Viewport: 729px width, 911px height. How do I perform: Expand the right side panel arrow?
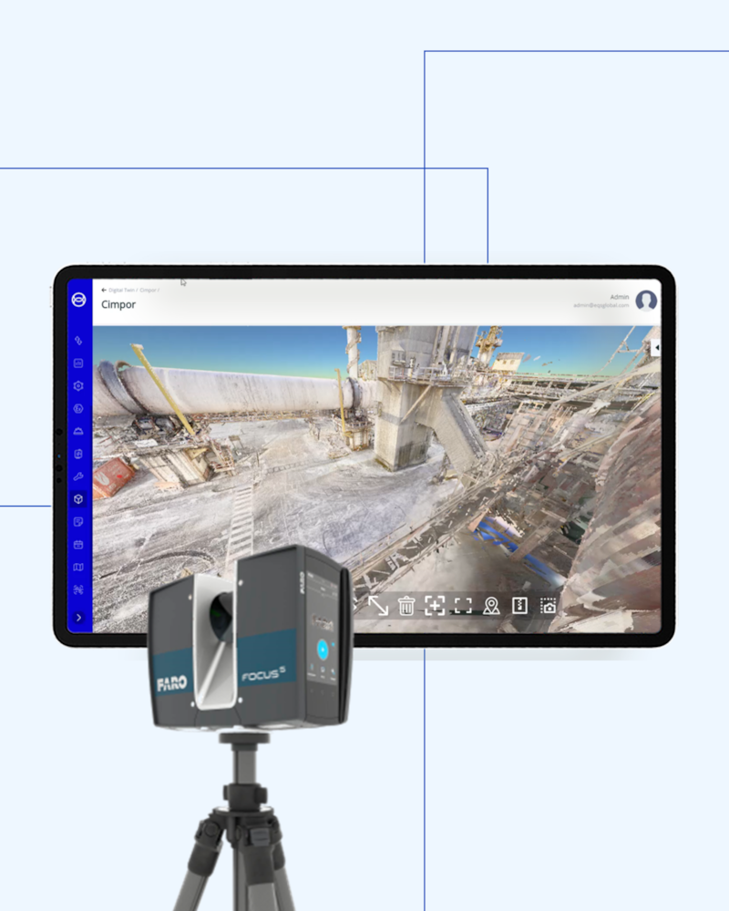point(656,347)
